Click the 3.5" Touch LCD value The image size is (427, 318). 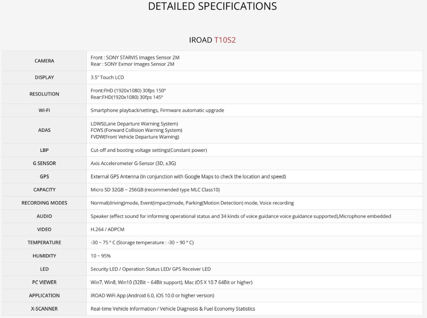[107, 78]
